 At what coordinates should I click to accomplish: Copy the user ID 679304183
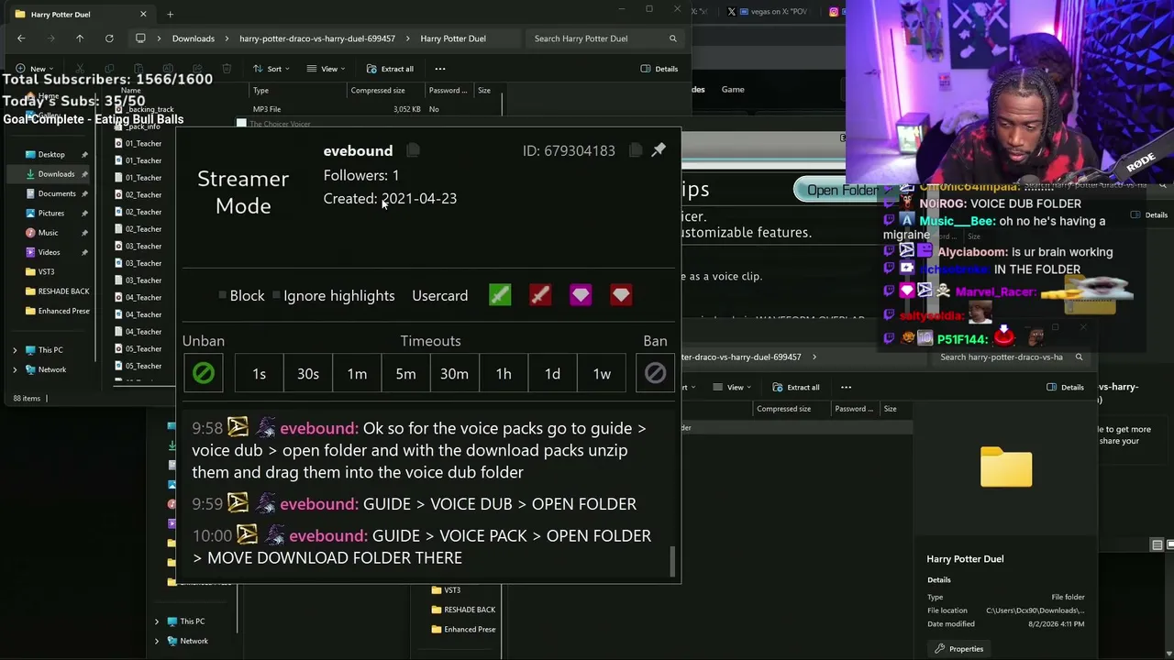click(x=635, y=150)
